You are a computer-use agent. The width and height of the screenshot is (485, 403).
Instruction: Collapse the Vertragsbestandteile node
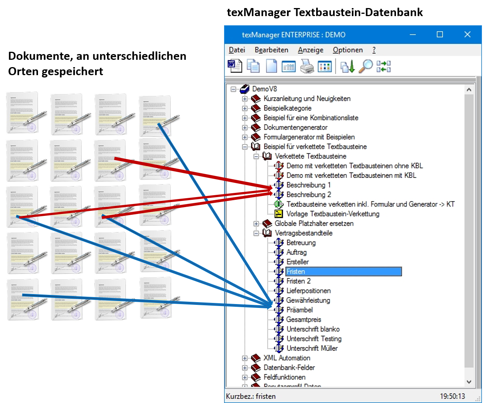coord(256,233)
